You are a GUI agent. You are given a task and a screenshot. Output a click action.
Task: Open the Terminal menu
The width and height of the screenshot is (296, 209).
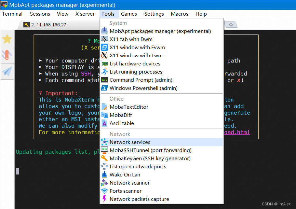(x=12, y=14)
